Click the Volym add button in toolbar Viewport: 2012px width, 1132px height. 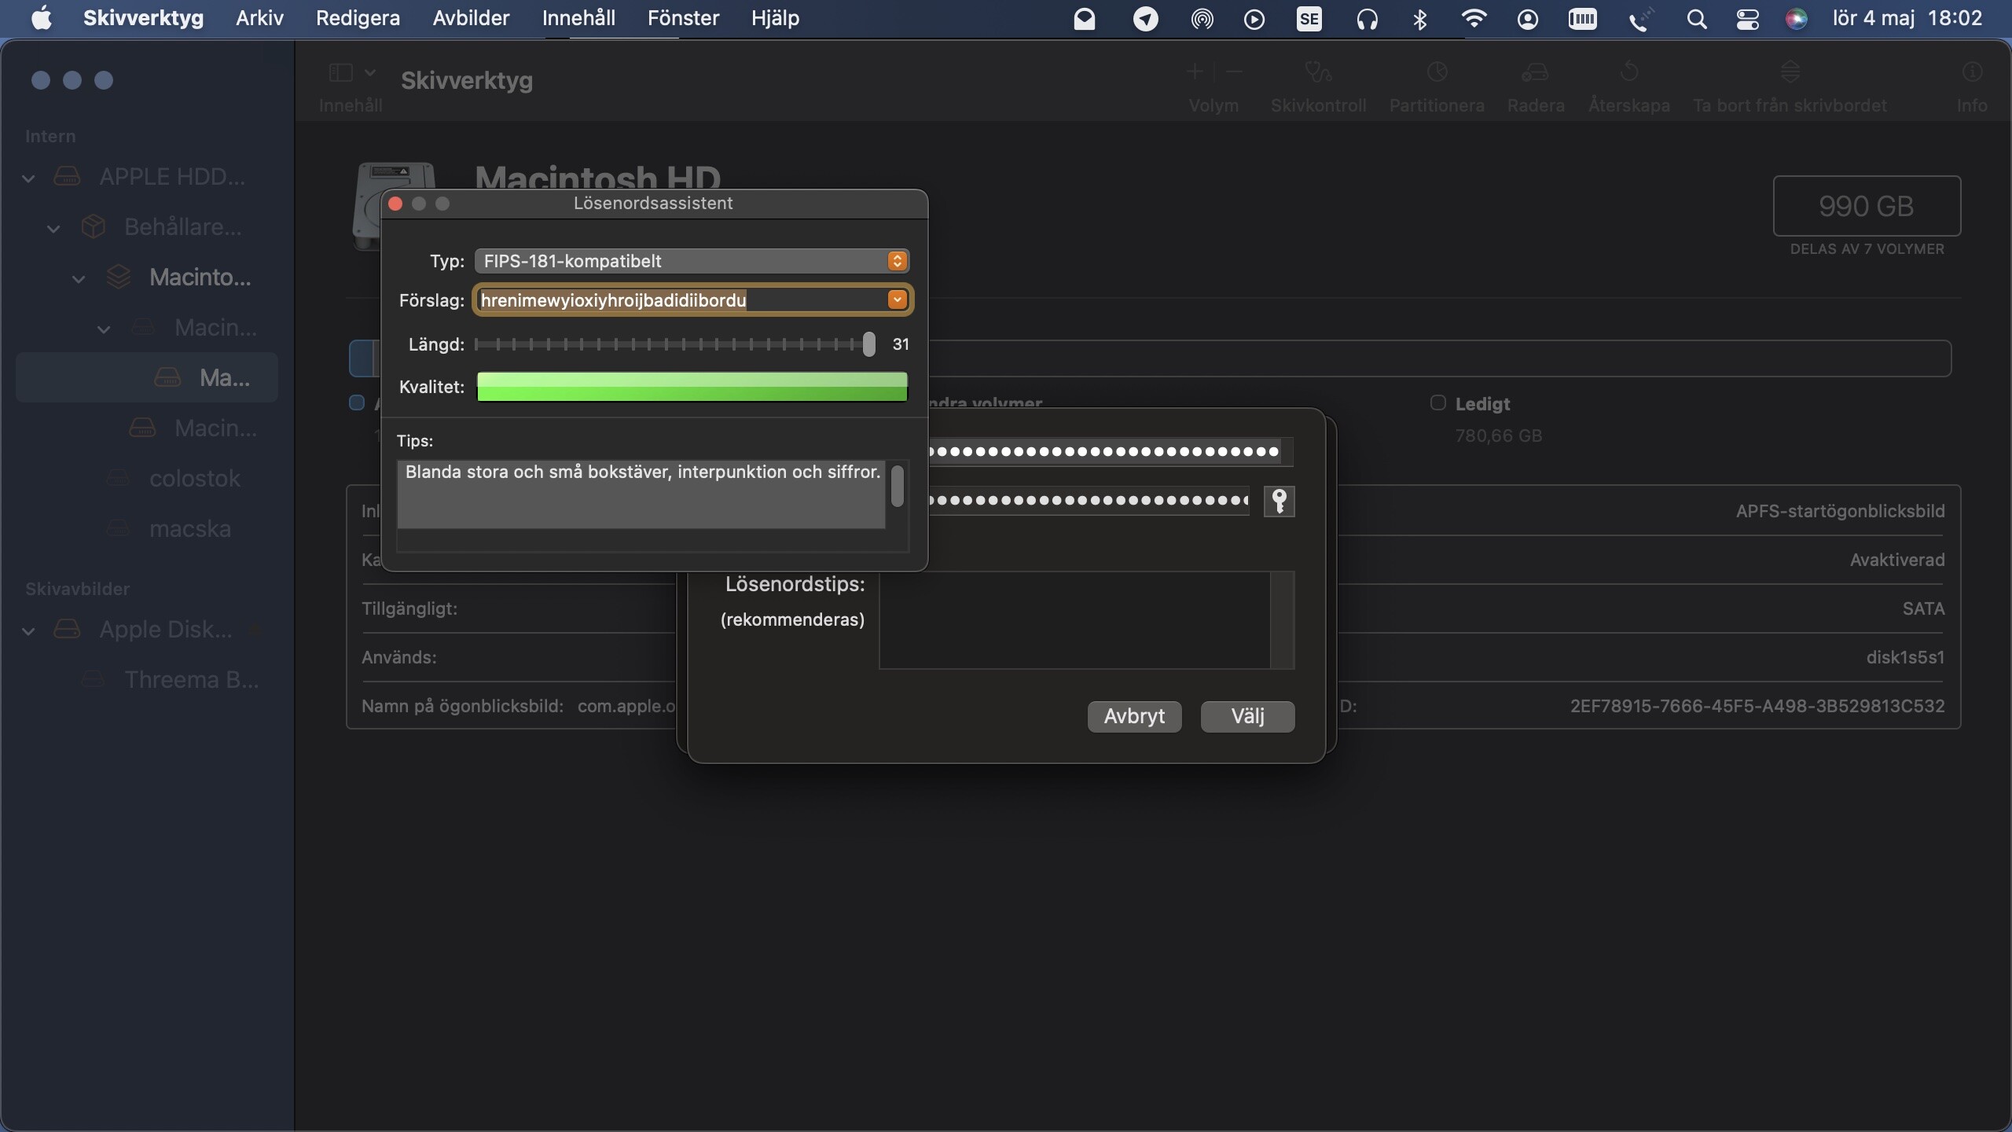(1195, 72)
